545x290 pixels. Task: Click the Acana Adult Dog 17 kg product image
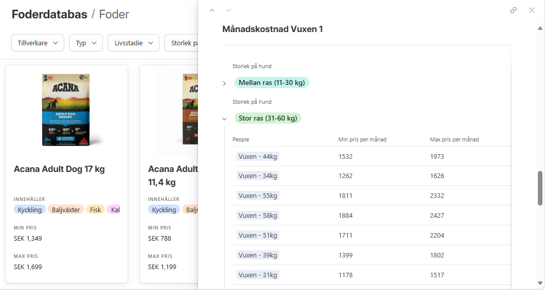point(66,109)
